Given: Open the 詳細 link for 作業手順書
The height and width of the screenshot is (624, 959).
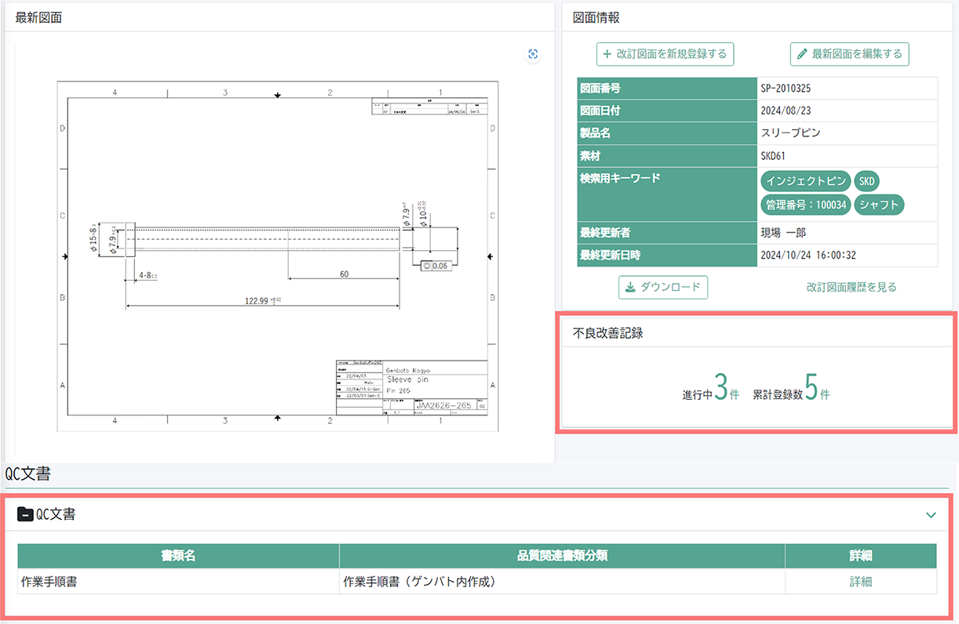Looking at the screenshot, I should pyautogui.click(x=860, y=582).
